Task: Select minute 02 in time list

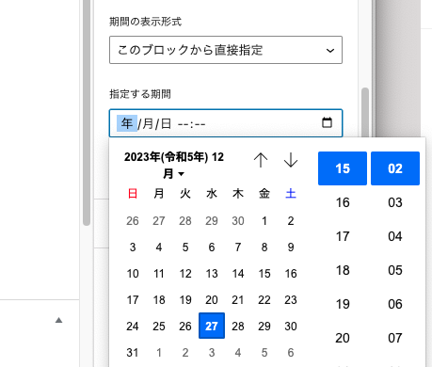Action: (395, 168)
